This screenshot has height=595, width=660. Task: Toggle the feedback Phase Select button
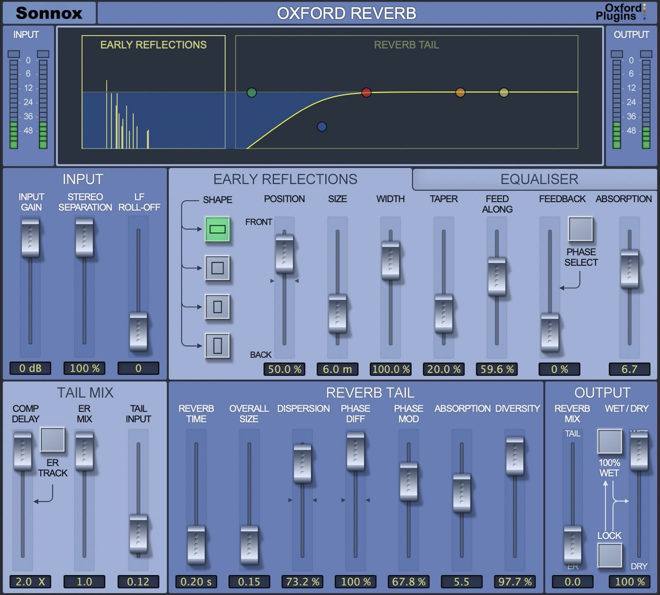(x=581, y=229)
